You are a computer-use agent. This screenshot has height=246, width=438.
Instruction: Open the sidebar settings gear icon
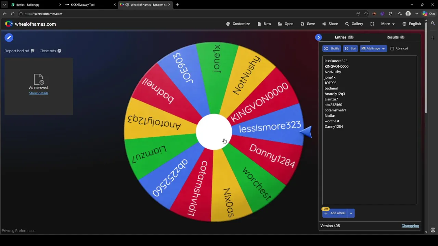point(433,230)
